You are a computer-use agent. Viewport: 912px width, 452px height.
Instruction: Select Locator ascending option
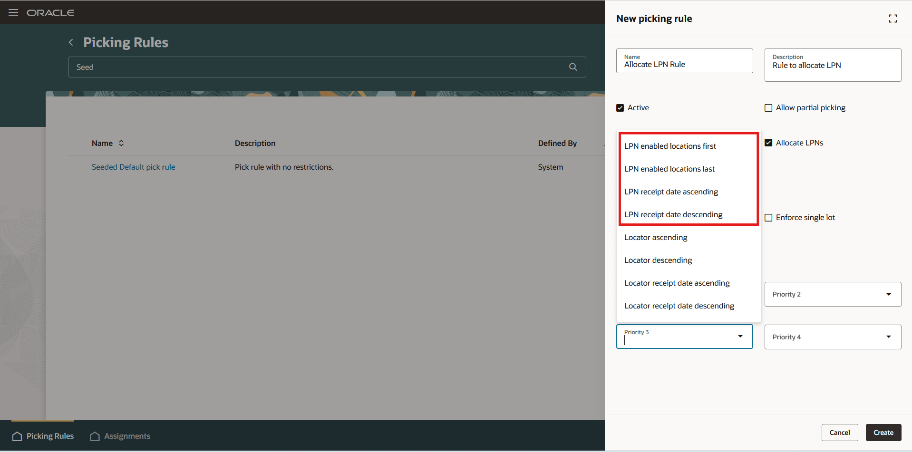click(x=689, y=237)
